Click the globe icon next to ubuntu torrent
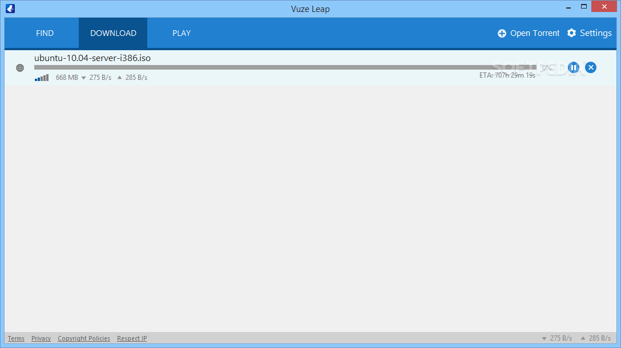The height and width of the screenshot is (348, 621). (x=20, y=68)
